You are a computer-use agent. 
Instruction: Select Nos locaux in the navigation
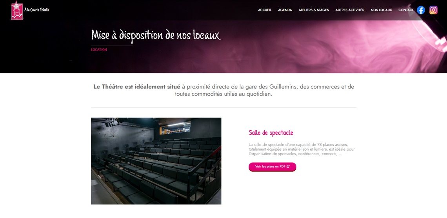point(381,10)
